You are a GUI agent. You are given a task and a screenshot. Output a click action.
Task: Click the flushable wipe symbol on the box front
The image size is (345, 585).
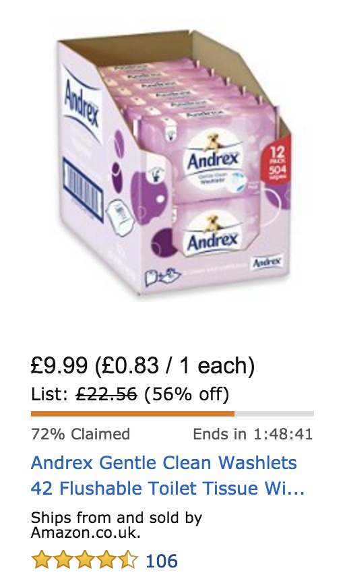coord(162,276)
